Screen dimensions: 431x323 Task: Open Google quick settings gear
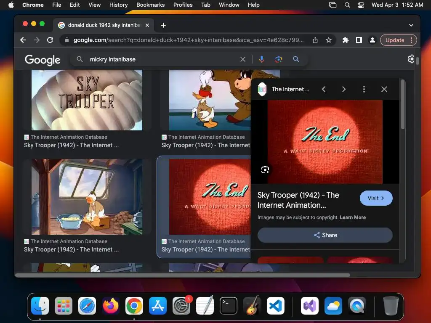(x=411, y=59)
